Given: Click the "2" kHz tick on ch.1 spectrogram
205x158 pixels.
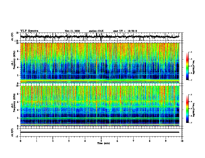Looking at the screenshot, I should 18,75.
